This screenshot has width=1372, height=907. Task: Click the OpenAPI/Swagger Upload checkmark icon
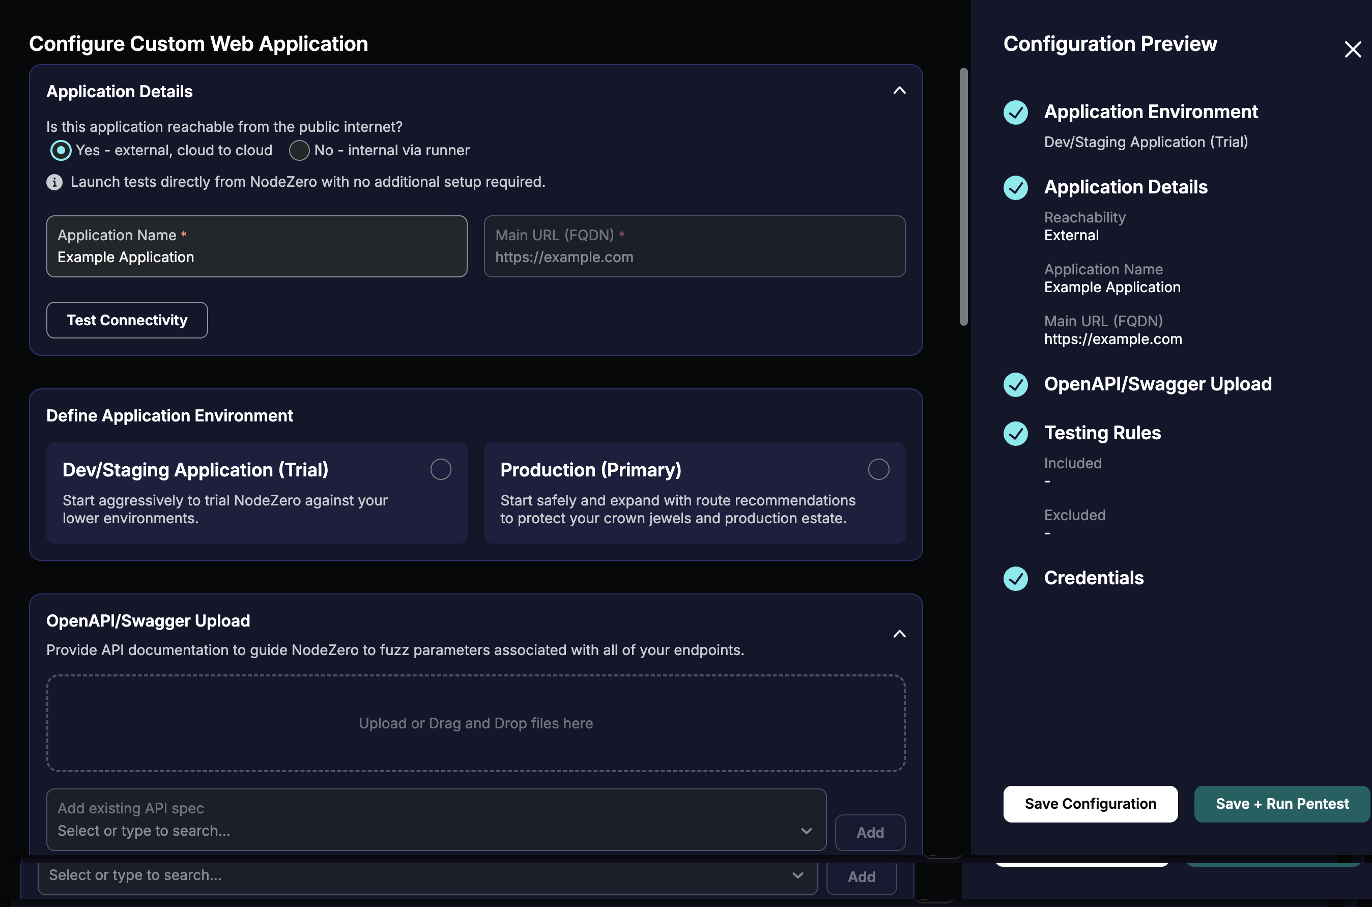coord(1015,385)
